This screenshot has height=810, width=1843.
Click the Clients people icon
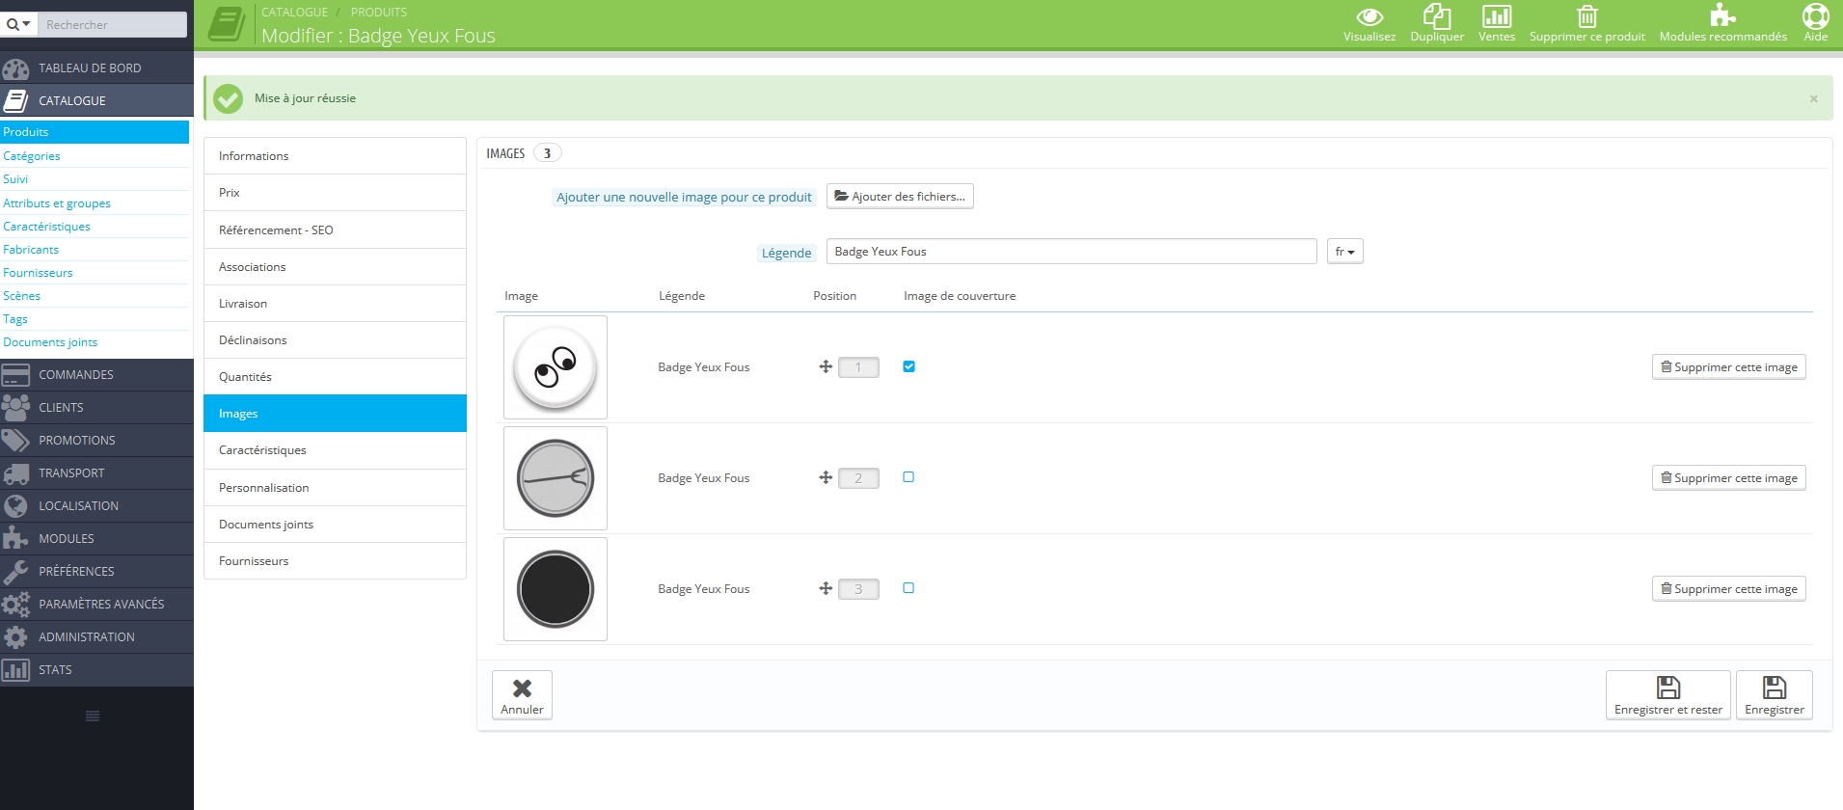click(15, 408)
